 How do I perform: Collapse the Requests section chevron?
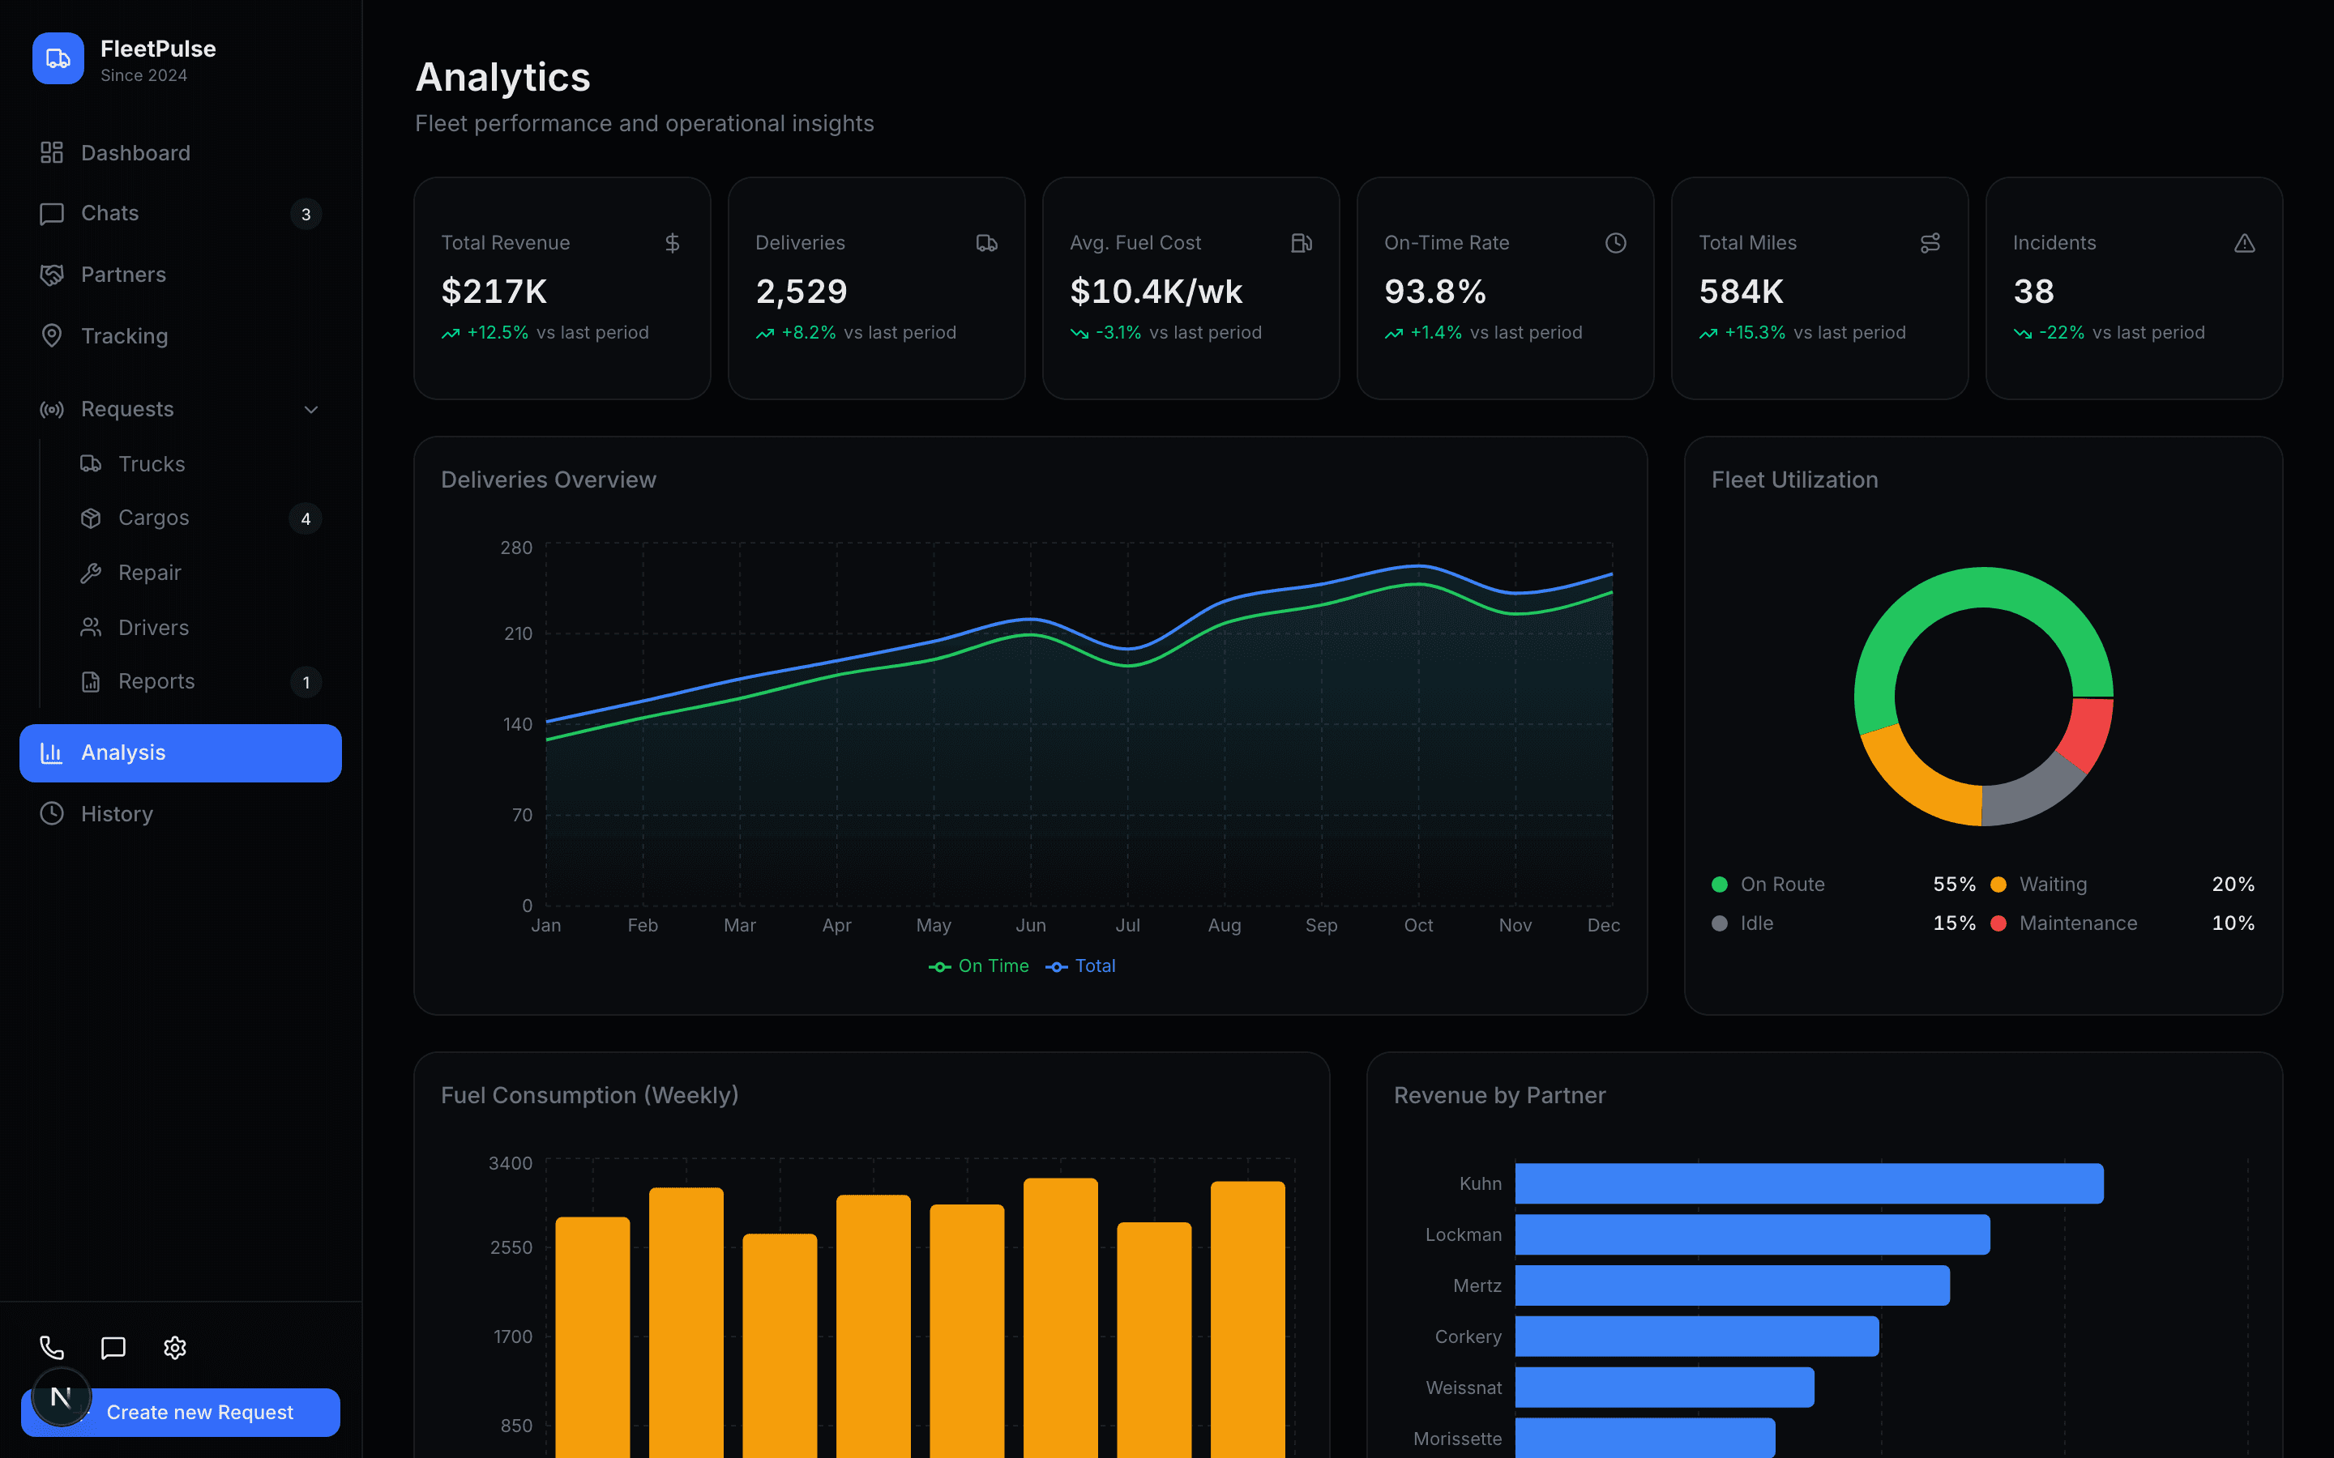311,409
